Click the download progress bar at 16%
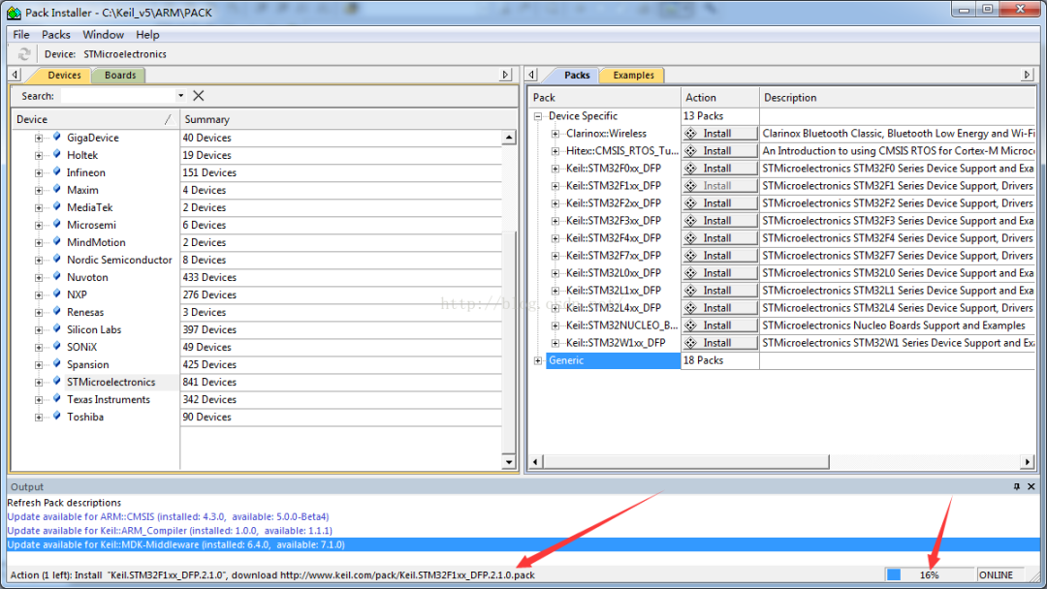 pyautogui.click(x=929, y=574)
